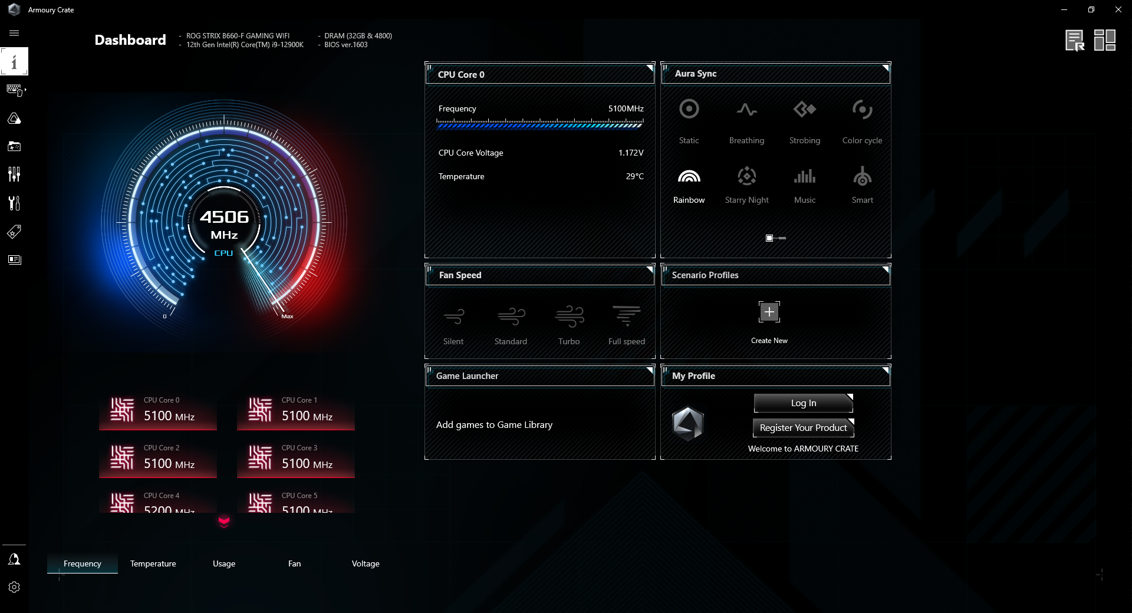Screen dimensions: 1132x613
Task: Click the dashboard list edit icon at top right
Action: point(1075,40)
